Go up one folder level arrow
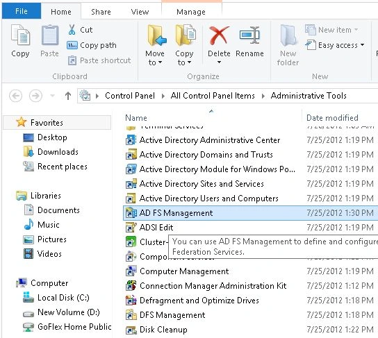The height and width of the screenshot is (338, 378). [68, 96]
